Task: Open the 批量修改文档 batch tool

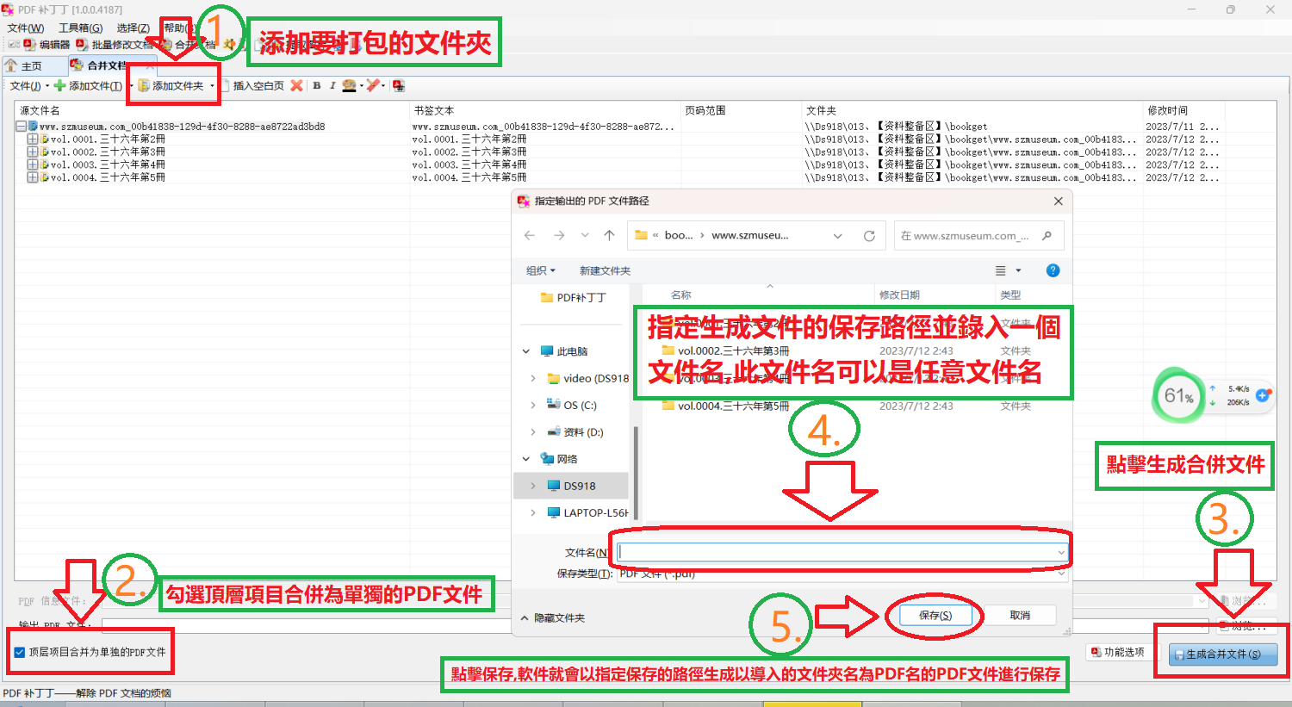Action: 115,45
